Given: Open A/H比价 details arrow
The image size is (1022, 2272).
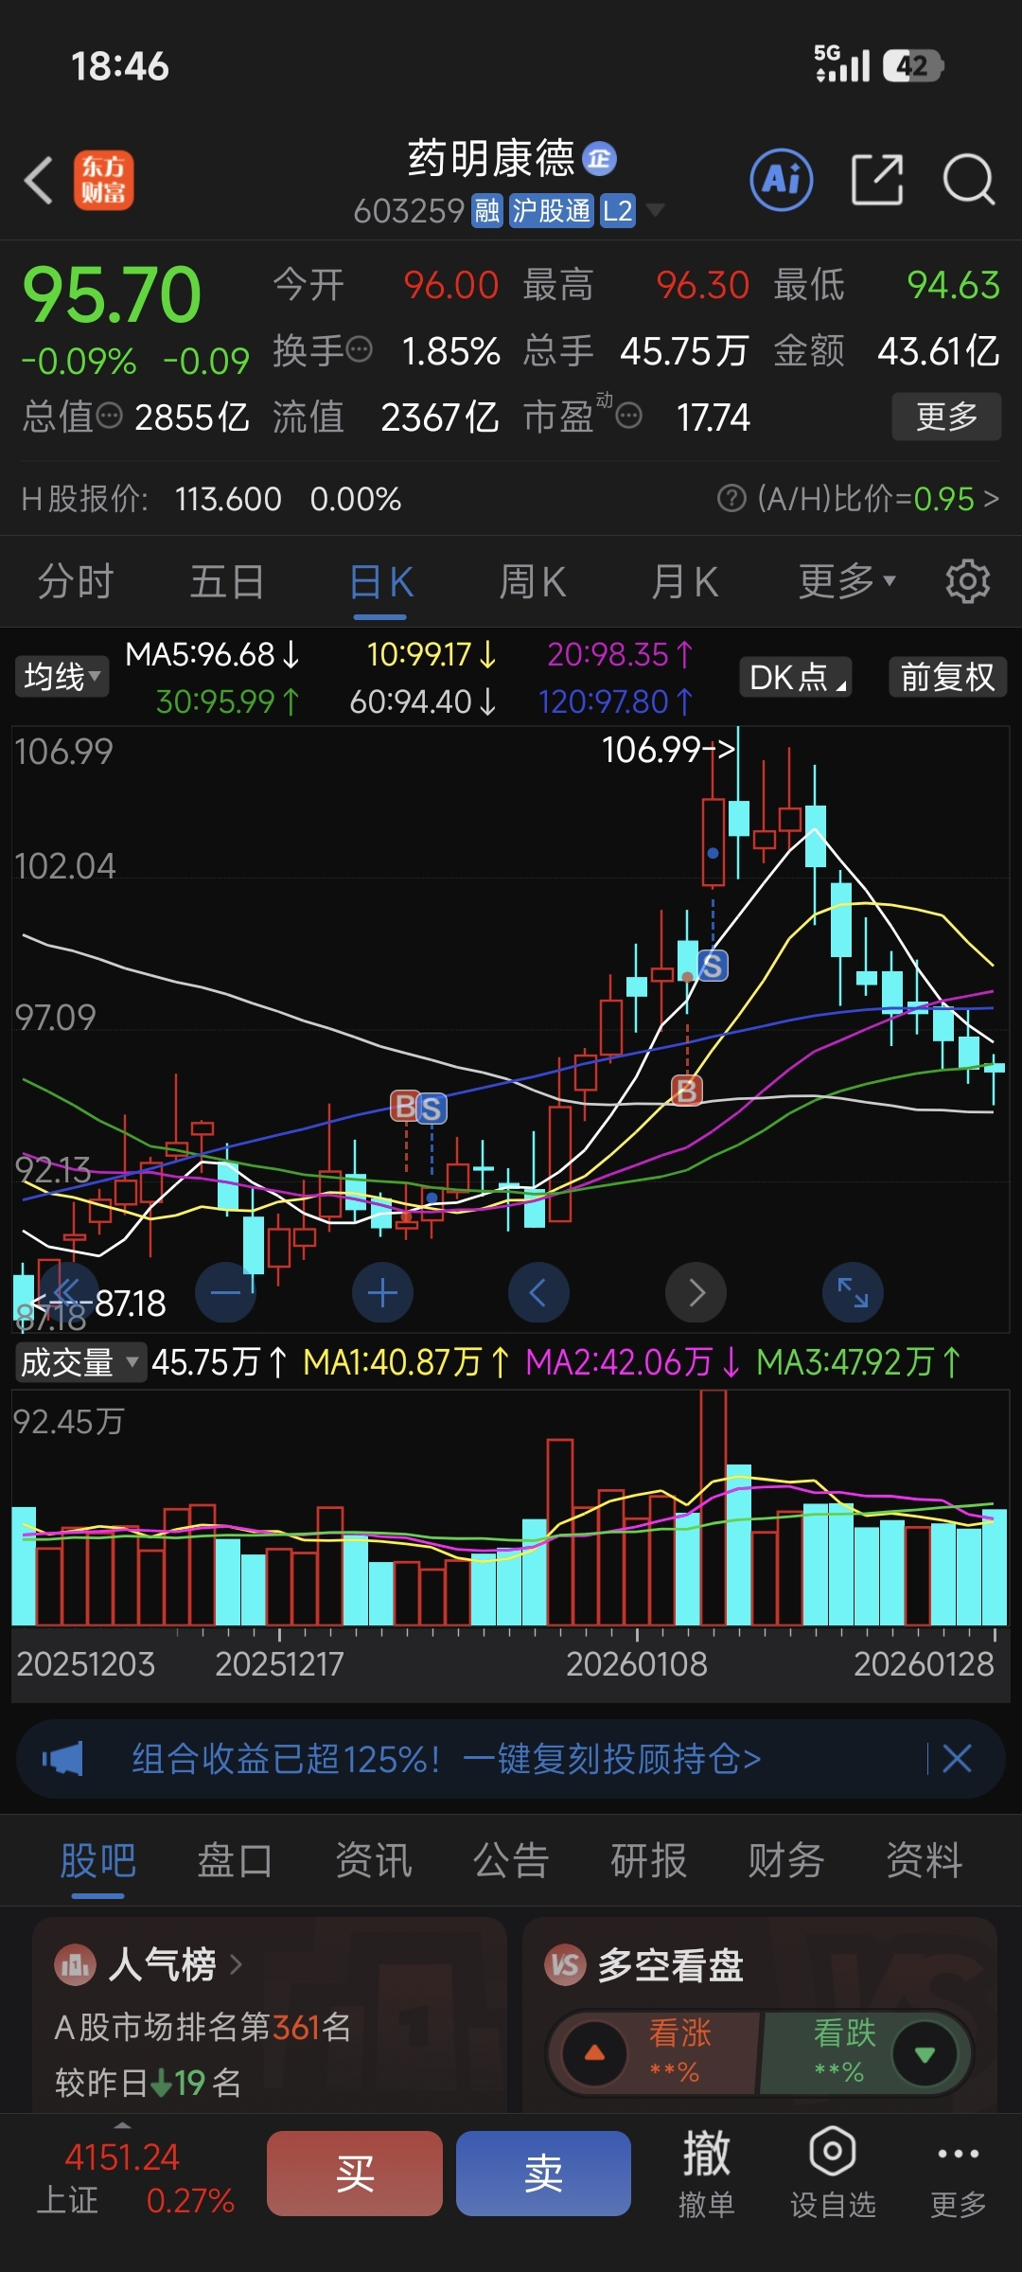Looking at the screenshot, I should (991, 498).
